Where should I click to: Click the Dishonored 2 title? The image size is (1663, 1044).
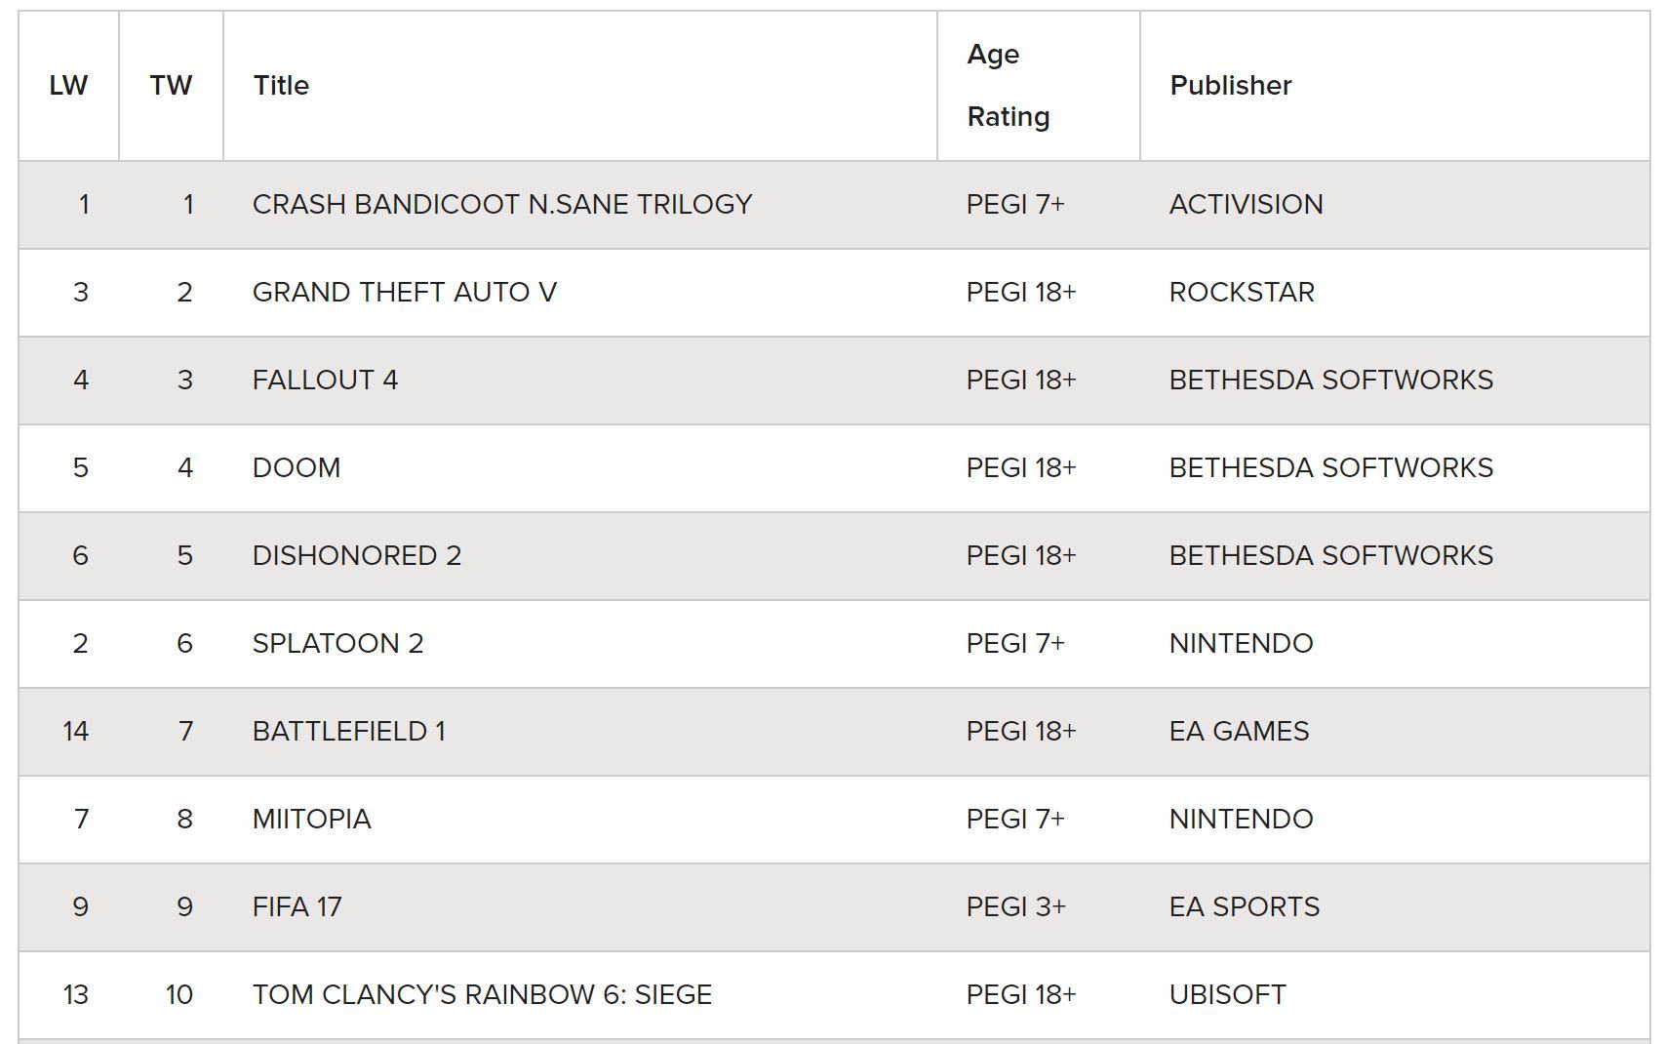tap(357, 556)
